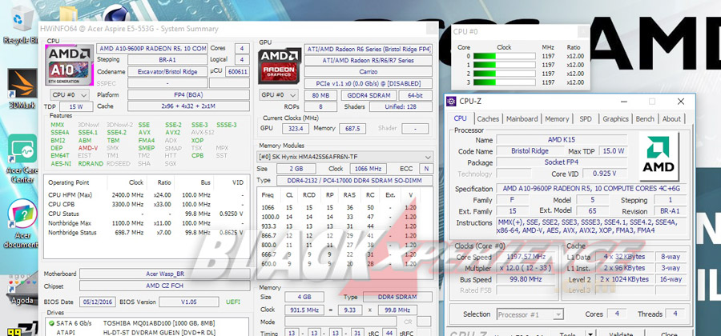721x336 pixels.
Task: Click the Carrizo GPU codename field
Action: (x=368, y=72)
